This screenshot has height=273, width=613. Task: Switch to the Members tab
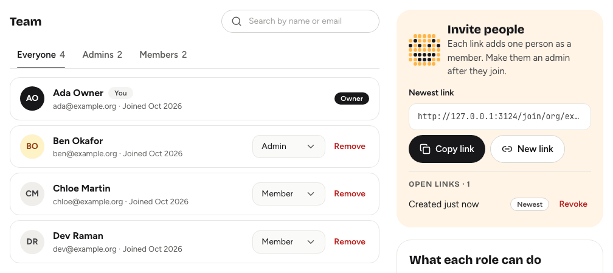163,55
